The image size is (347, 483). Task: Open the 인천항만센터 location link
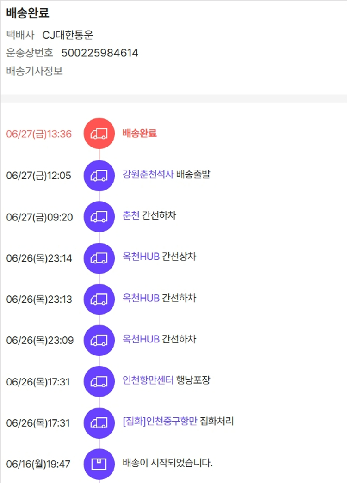pos(148,380)
